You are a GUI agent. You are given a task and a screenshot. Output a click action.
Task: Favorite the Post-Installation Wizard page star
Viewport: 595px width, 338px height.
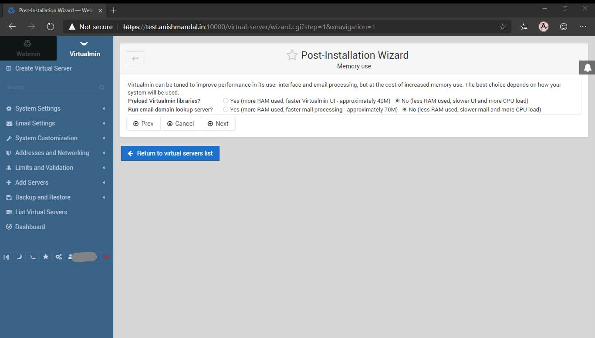coord(292,55)
